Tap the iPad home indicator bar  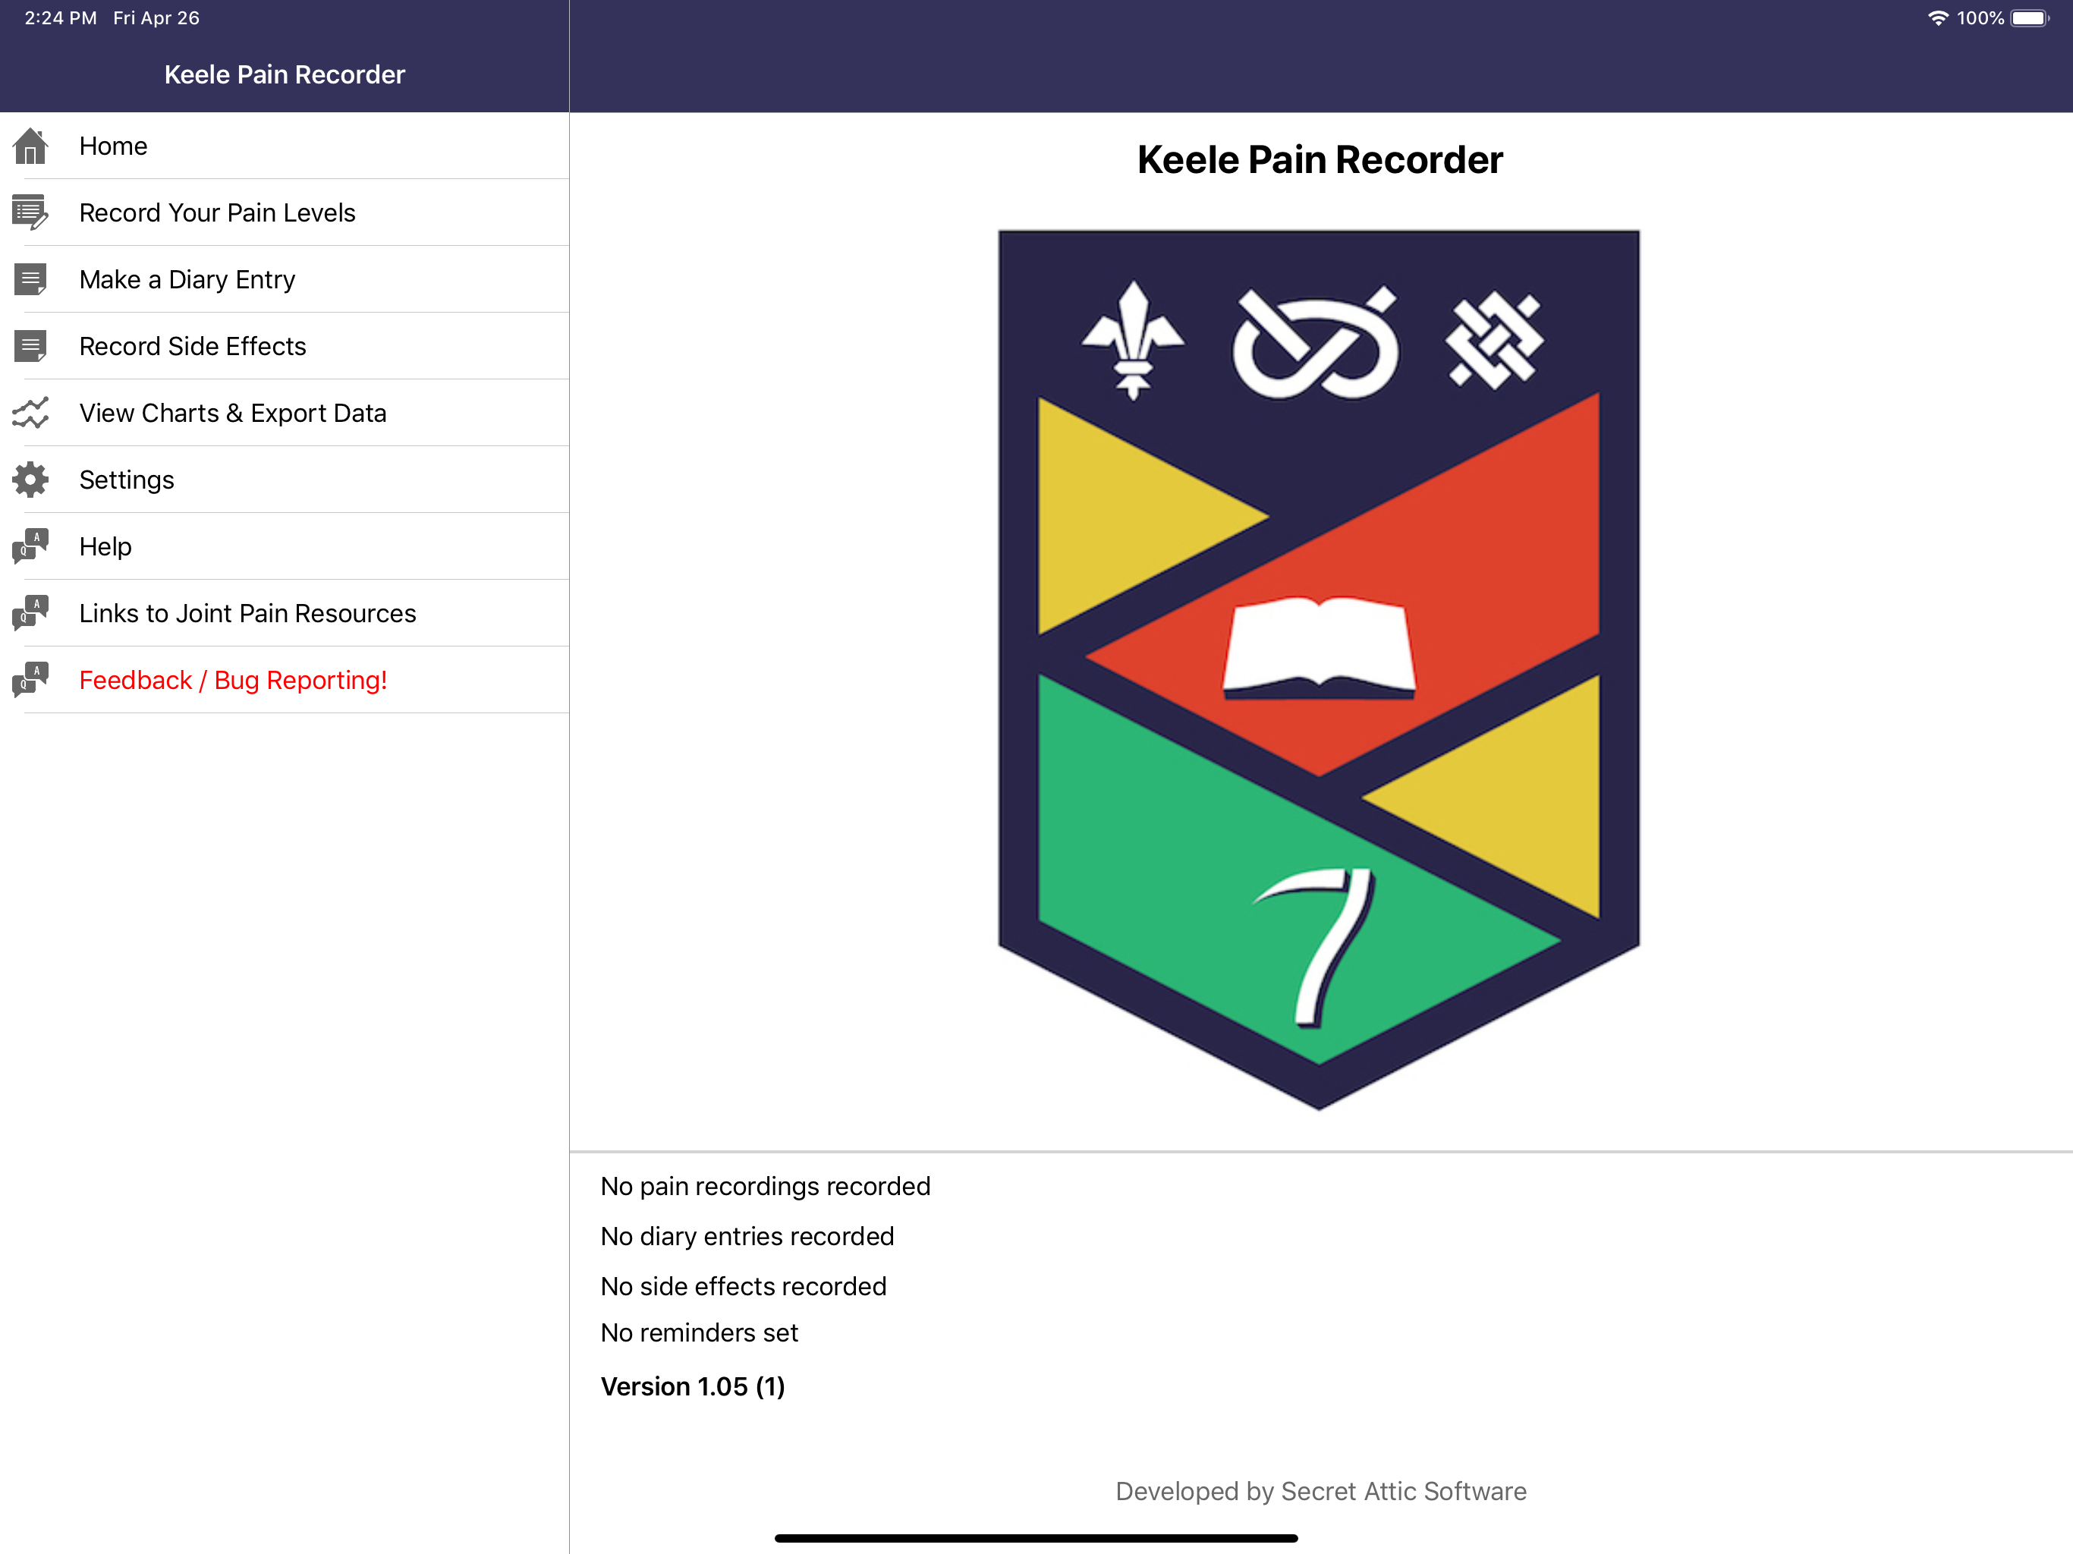[x=1036, y=1537]
